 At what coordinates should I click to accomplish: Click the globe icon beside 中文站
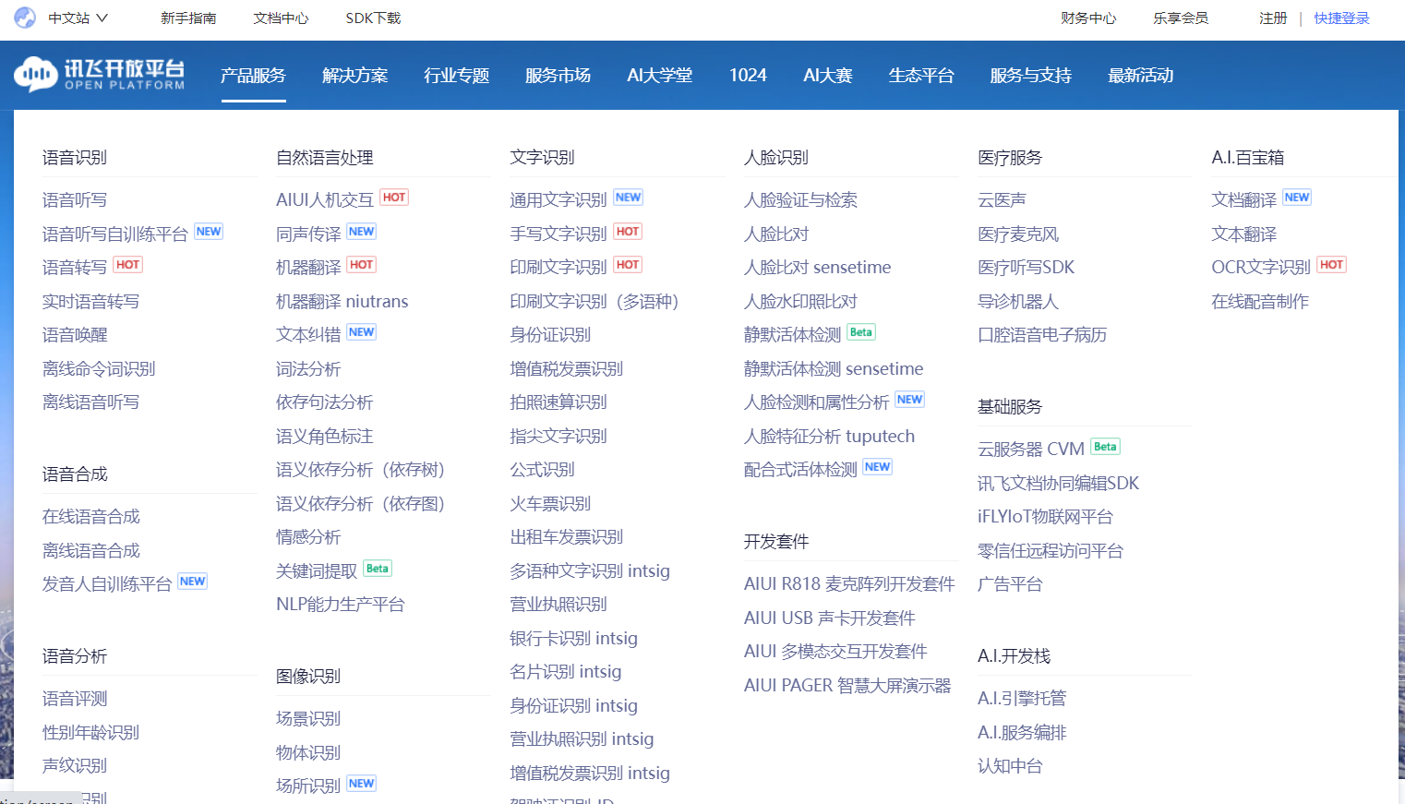click(x=25, y=18)
